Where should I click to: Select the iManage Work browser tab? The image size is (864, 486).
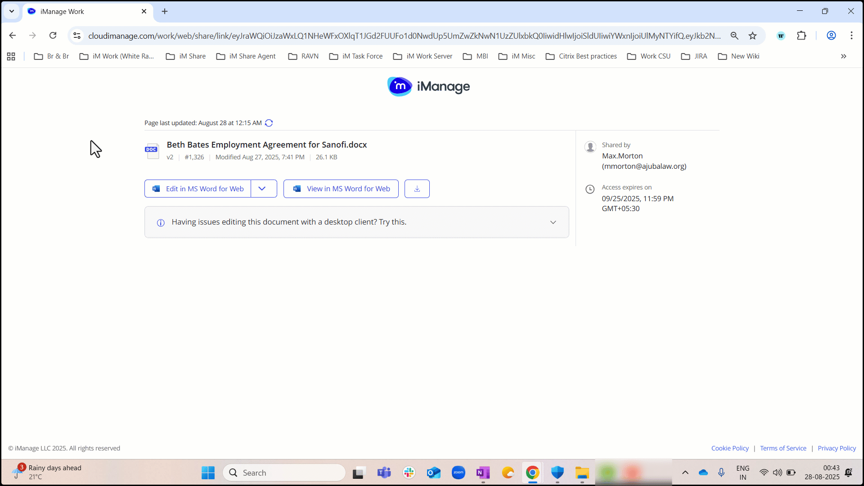pyautogui.click(x=72, y=11)
